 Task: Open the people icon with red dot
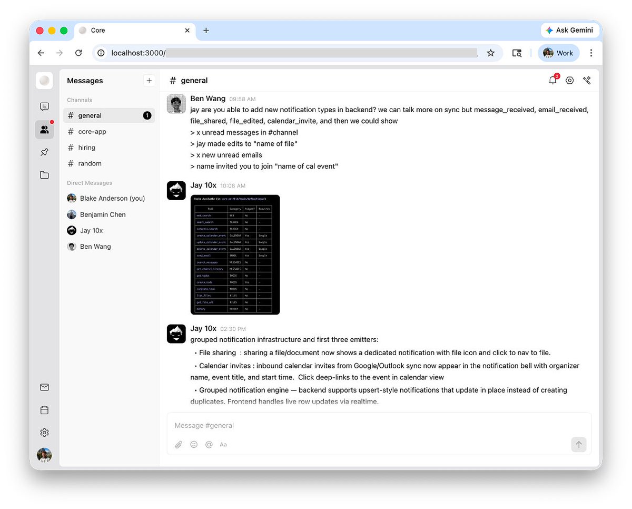tap(44, 130)
